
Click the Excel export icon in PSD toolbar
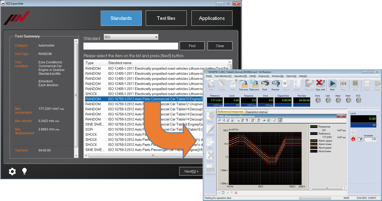[x=269, y=120]
